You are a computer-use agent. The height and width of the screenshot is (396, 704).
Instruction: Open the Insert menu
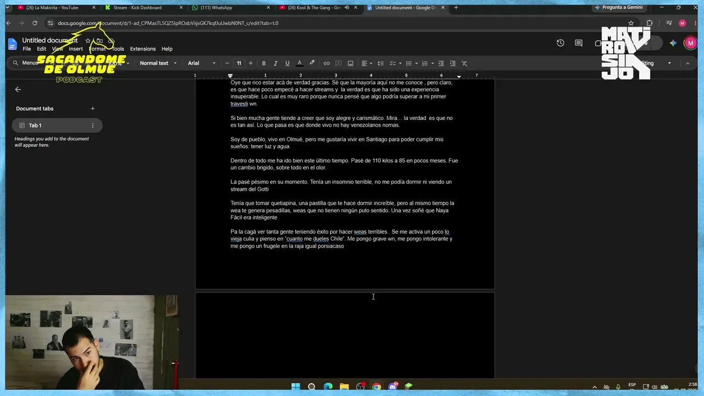pyautogui.click(x=76, y=49)
